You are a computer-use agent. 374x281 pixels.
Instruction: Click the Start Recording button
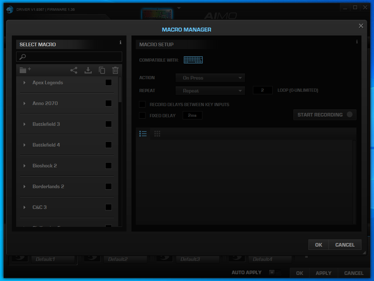[325, 115]
